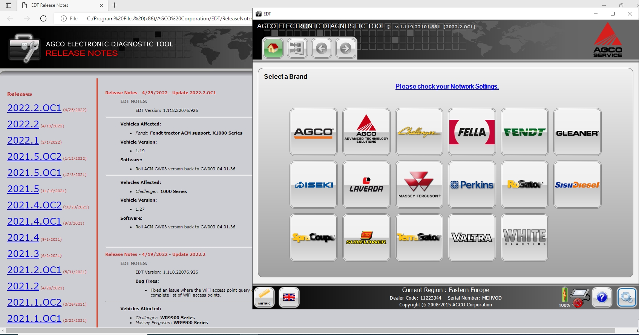The image size is (639, 335).
Task: Open the 2021.3 release link
Action: click(x=23, y=254)
